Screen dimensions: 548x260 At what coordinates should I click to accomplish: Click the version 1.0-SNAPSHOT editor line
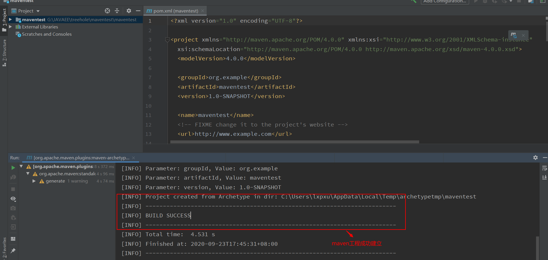(231, 96)
